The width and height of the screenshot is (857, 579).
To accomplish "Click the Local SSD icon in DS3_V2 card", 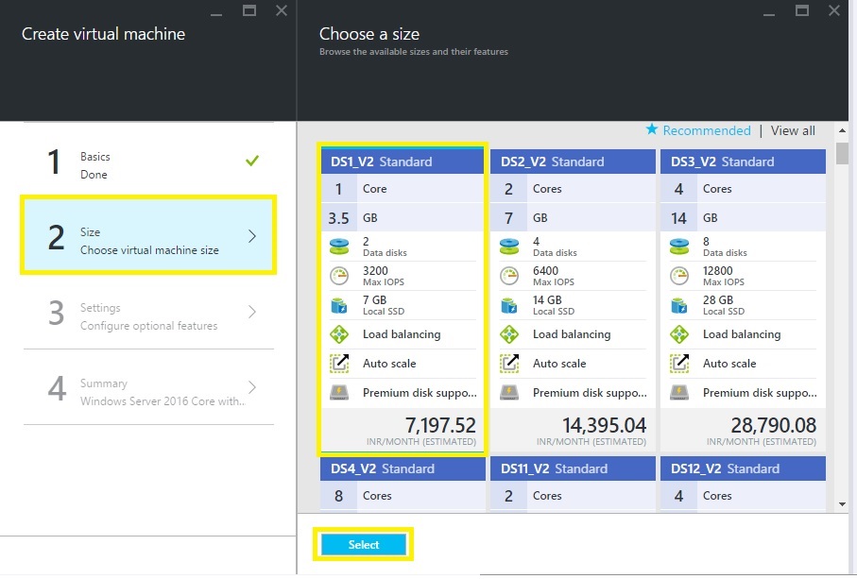I will tap(678, 305).
